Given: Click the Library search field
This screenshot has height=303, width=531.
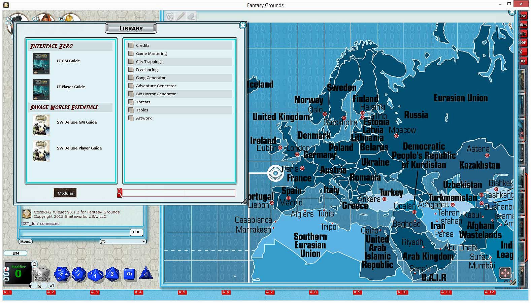Looking at the screenshot, I should (178, 193).
